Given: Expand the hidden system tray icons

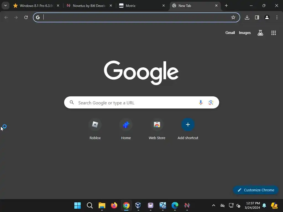Looking at the screenshot, I should 214,205.
